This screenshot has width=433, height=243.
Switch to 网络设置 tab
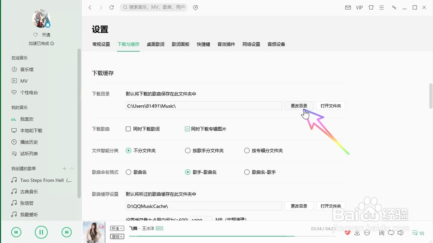251,44
